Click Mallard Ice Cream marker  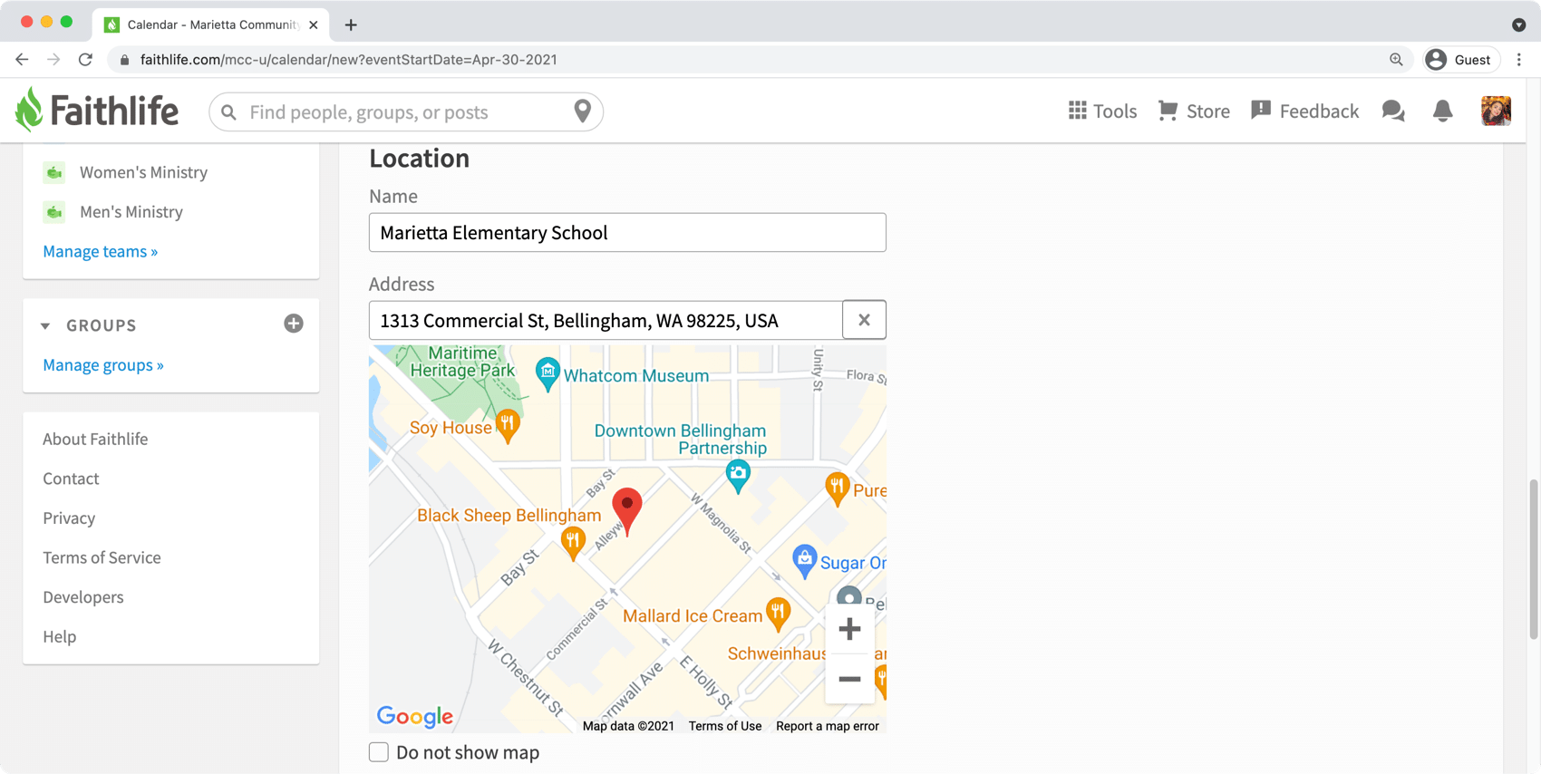point(778,614)
